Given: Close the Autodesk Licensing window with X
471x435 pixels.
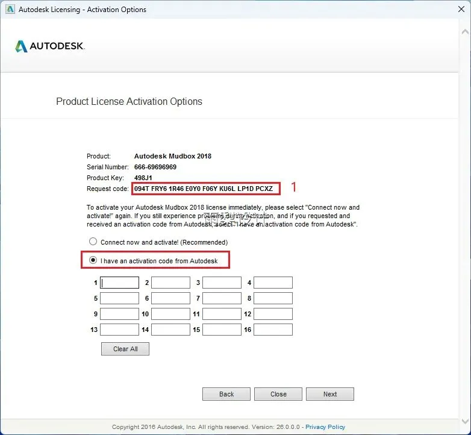Looking at the screenshot, I should point(461,9).
